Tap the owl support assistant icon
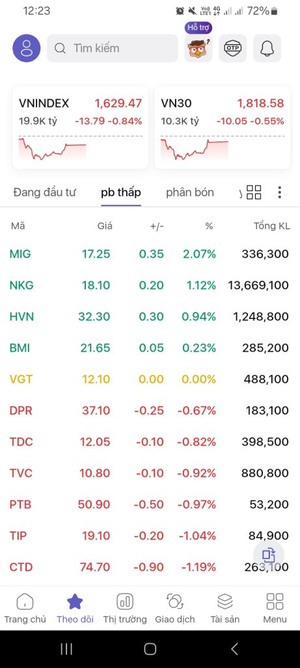The width and height of the screenshot is (300, 668). tap(198, 48)
